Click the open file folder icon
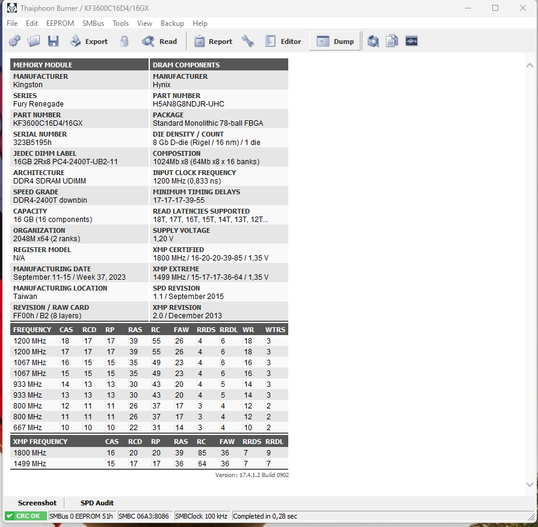This screenshot has width=538, height=527. click(x=34, y=41)
